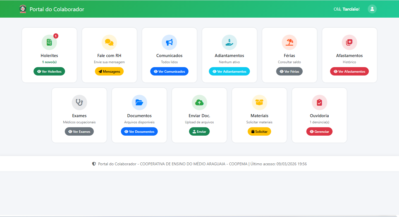Screen dimensions: 399x217
Task: Select the money hand icon on Adiantamentos
Action: coord(229,42)
